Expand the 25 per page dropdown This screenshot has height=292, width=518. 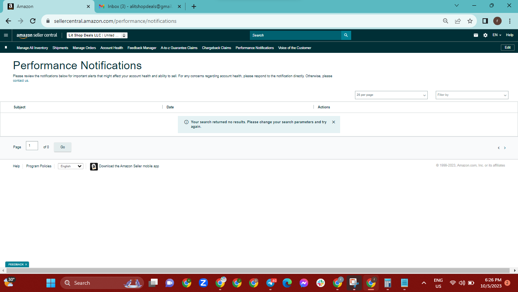(x=391, y=95)
